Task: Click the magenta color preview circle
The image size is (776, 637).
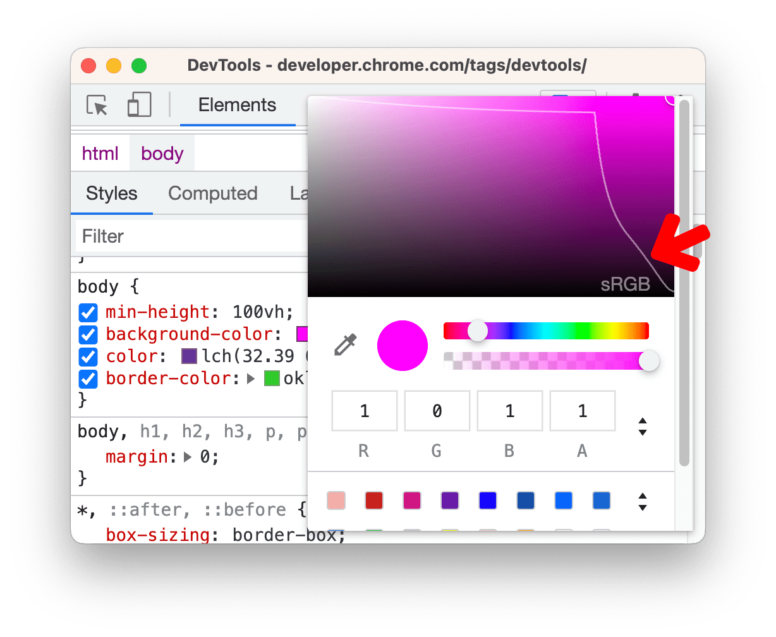Action: [403, 345]
